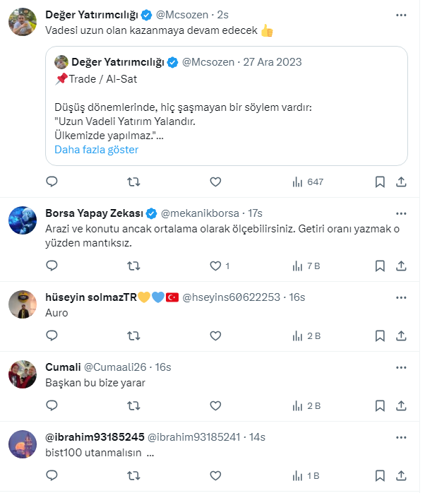This screenshot has width=425, height=493.
Task: Open more options for Değer Yatırımcılığı tweet
Action: point(401,13)
